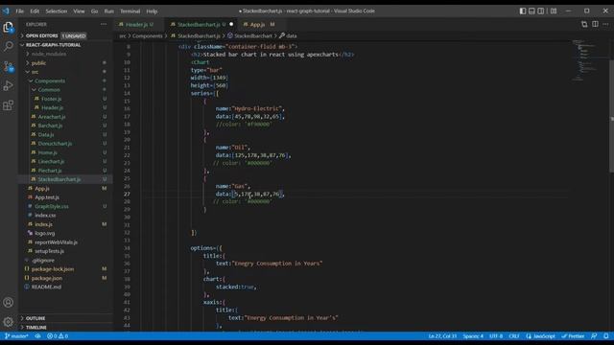Open the Go menu

coord(94,11)
